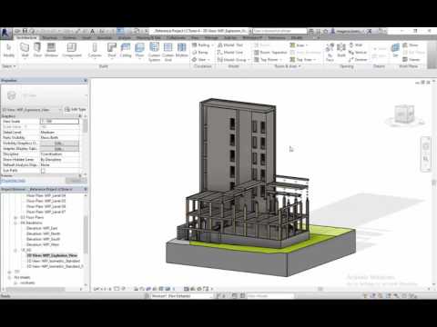Close the Properties palette

(x=86, y=80)
